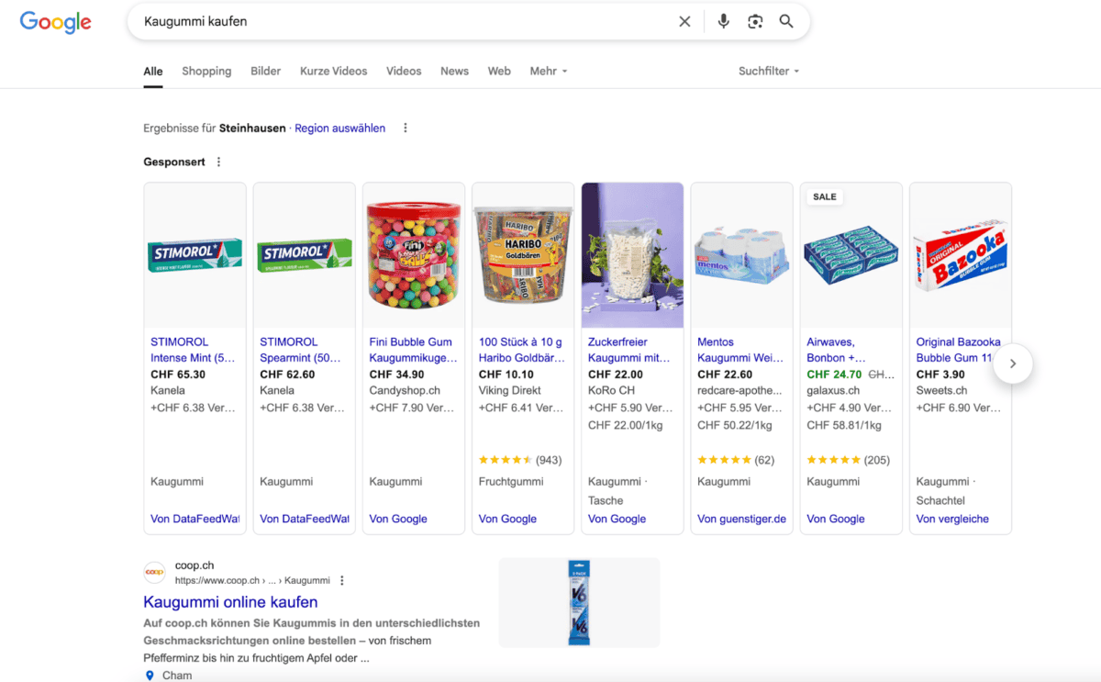1101x682 pixels.
Task: Start voice search with microphone icon
Action: click(723, 21)
